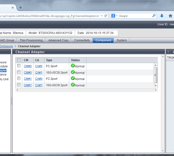Collapse the right action pane with the double-arrow

(x=168, y=52)
